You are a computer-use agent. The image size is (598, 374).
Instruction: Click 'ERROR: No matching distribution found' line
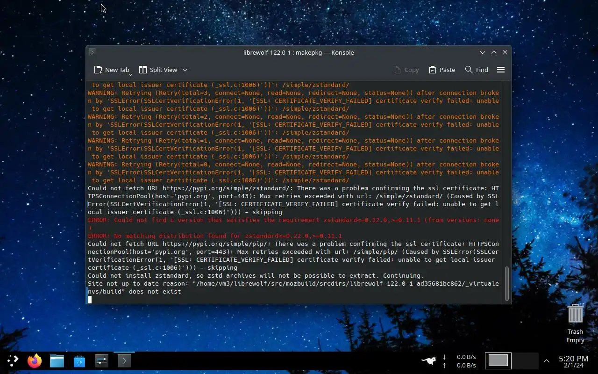pos(215,236)
